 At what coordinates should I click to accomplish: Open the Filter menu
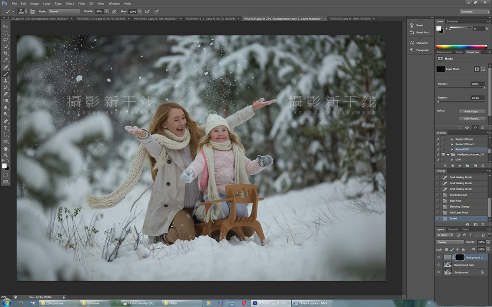[x=82, y=3]
